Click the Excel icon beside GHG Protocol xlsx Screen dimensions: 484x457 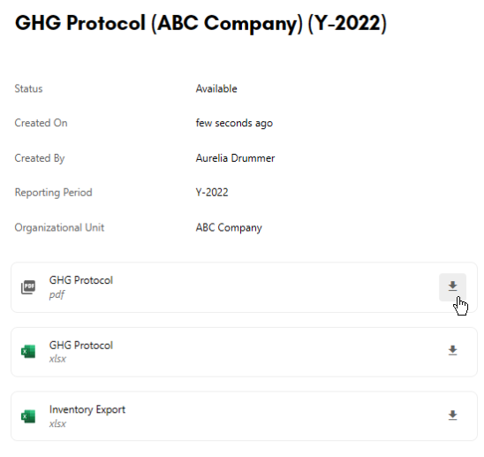28,352
